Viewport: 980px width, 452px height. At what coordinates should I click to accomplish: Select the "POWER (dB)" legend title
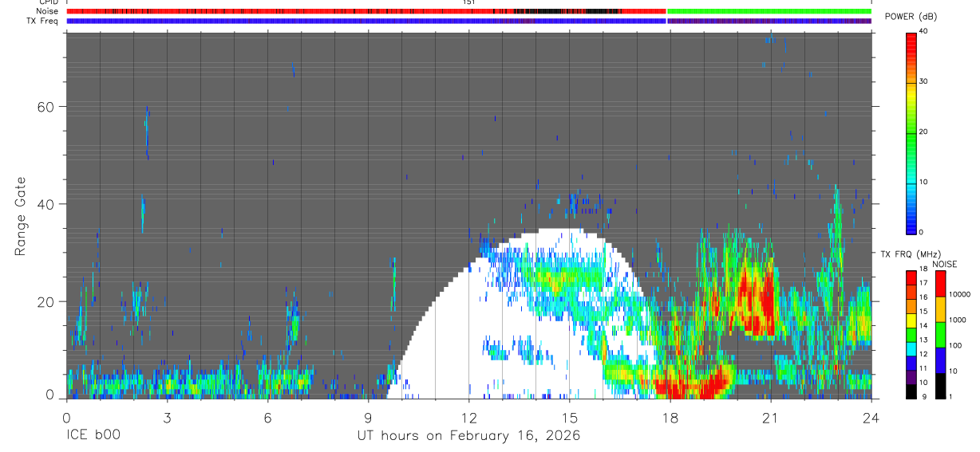[911, 17]
